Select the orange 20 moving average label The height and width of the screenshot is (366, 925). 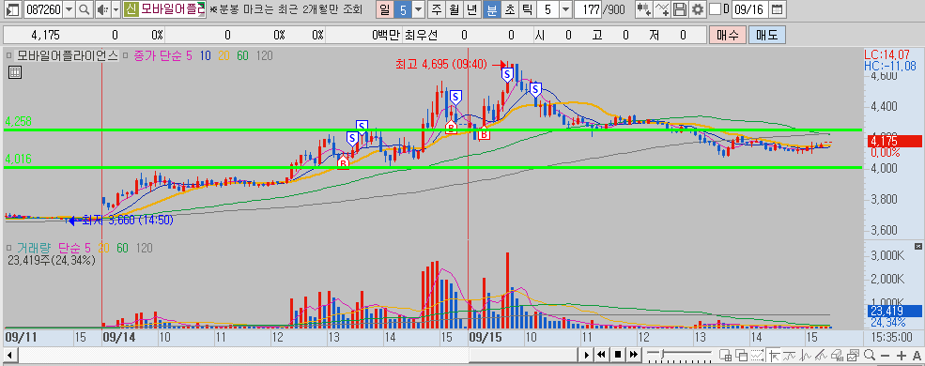[x=224, y=55]
